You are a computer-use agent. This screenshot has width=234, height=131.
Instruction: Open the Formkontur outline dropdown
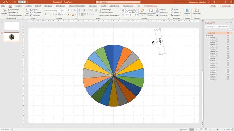[x=162, y=12]
